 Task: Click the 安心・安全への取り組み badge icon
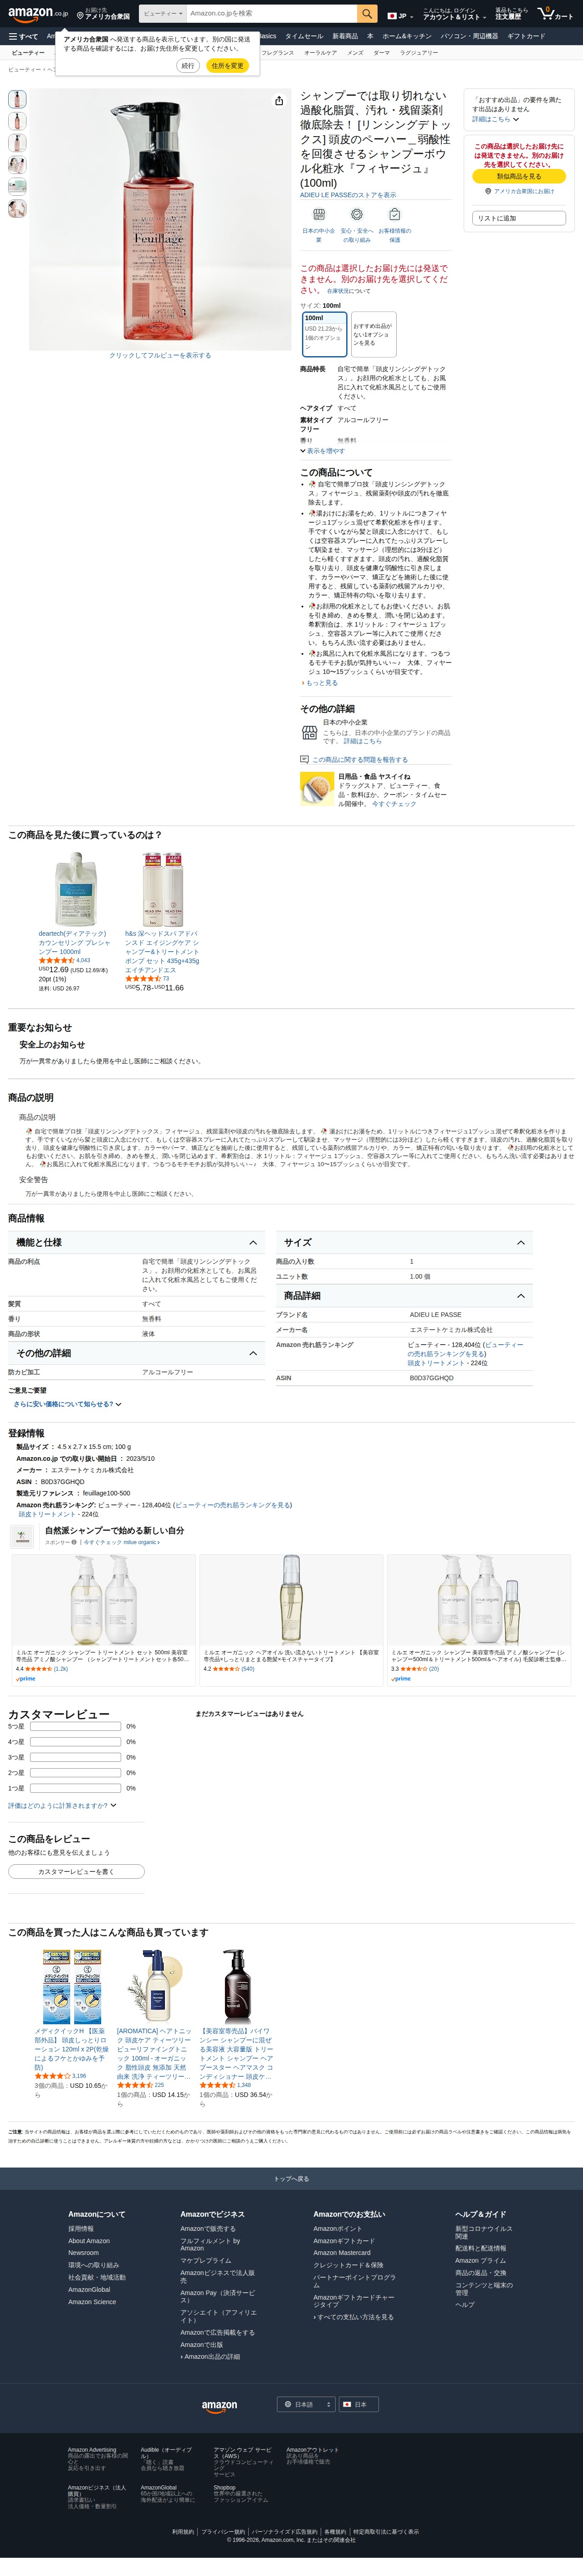[x=357, y=214]
